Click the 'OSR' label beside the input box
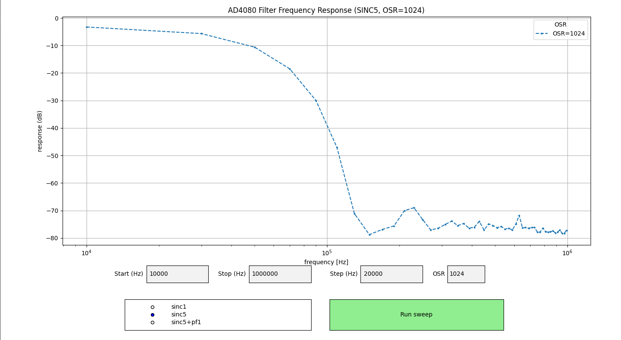Viewport: 621px width, 340px height. [x=438, y=274]
